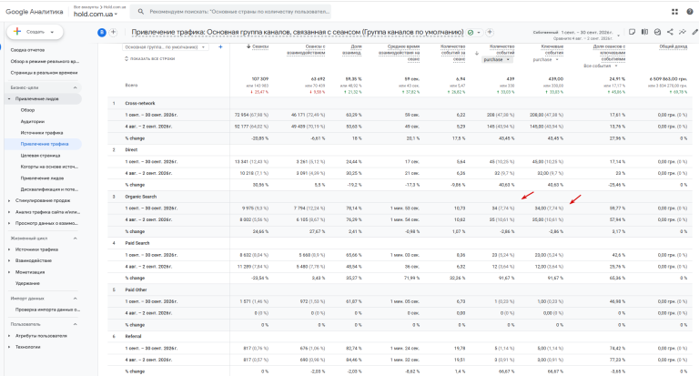The image size is (699, 376).
Task: Click the Ключевые события column header
Action: [x=552, y=49]
